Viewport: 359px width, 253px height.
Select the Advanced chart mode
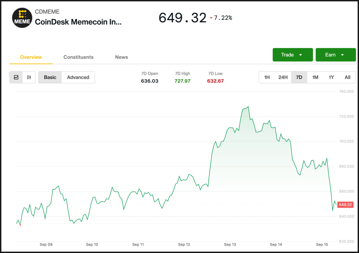click(x=78, y=77)
